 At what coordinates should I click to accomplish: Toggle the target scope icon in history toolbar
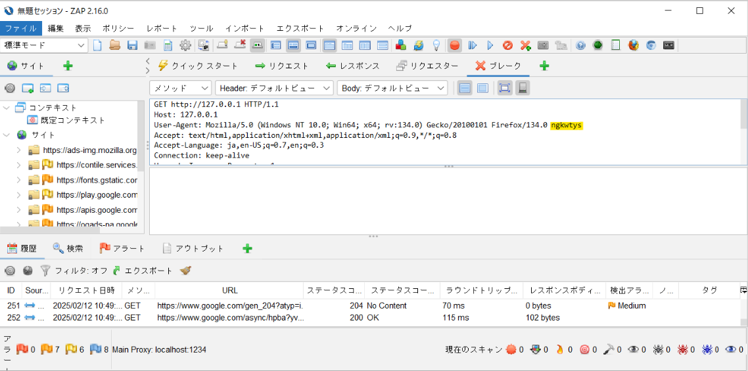[10, 271]
